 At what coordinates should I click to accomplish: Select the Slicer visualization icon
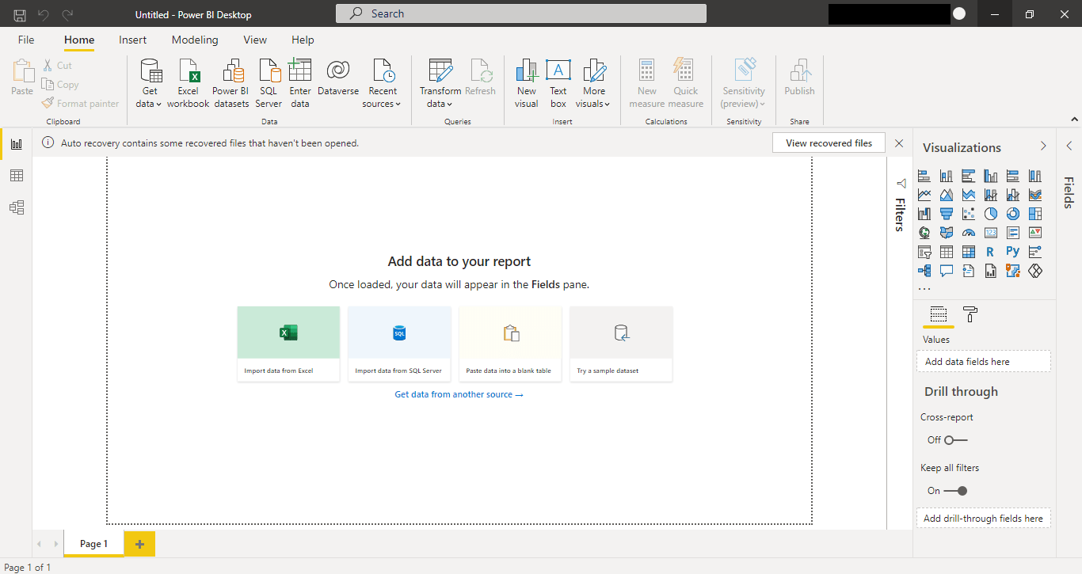(924, 251)
